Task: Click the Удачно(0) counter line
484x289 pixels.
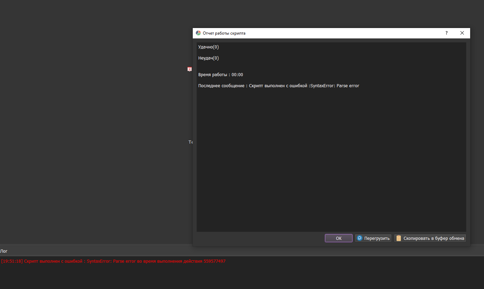Action: [x=208, y=47]
